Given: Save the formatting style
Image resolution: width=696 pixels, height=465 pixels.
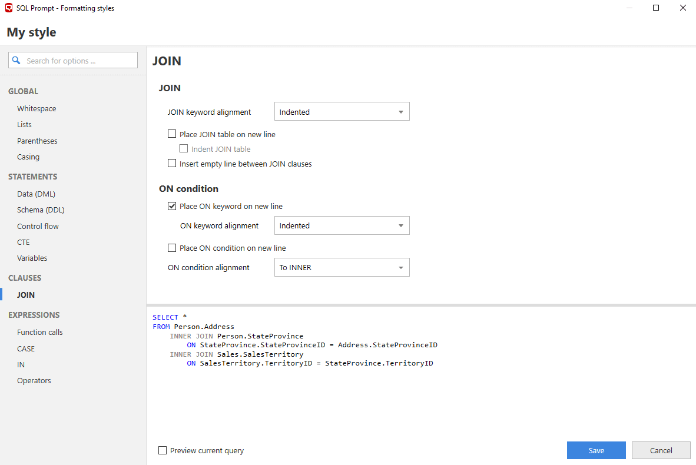Looking at the screenshot, I should [596, 450].
